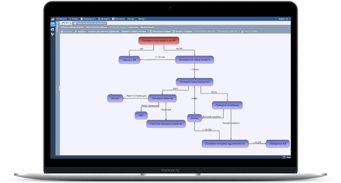The height and width of the screenshot is (183, 341).
Task: Expand the Дополнительно dropdown menu
Action: pyautogui.click(x=148, y=27)
